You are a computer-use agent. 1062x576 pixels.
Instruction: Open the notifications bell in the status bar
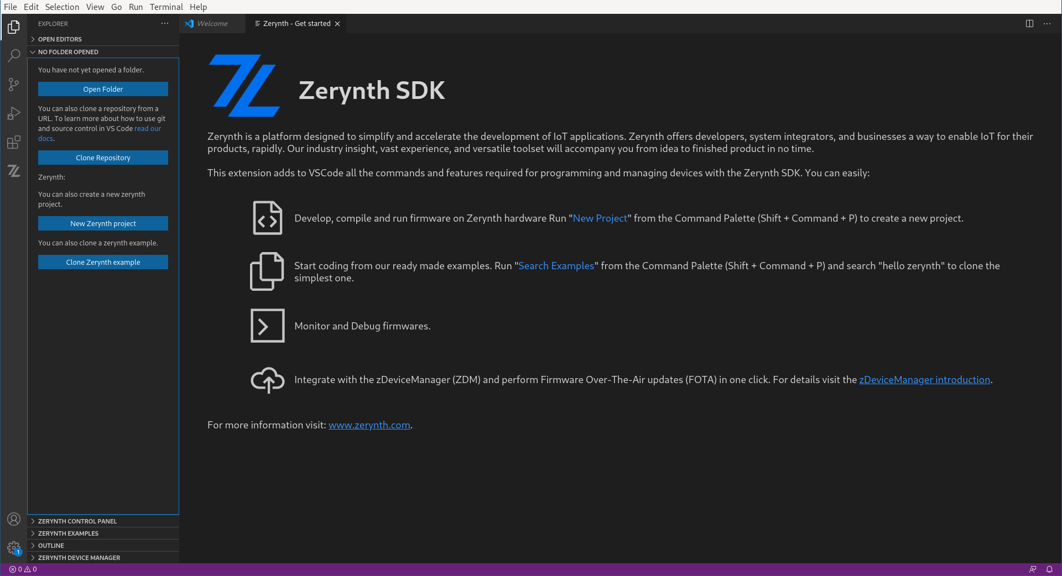[1049, 569]
